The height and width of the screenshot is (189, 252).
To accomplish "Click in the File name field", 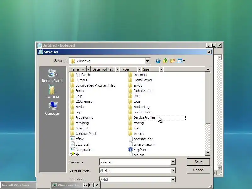I will (135, 162).
